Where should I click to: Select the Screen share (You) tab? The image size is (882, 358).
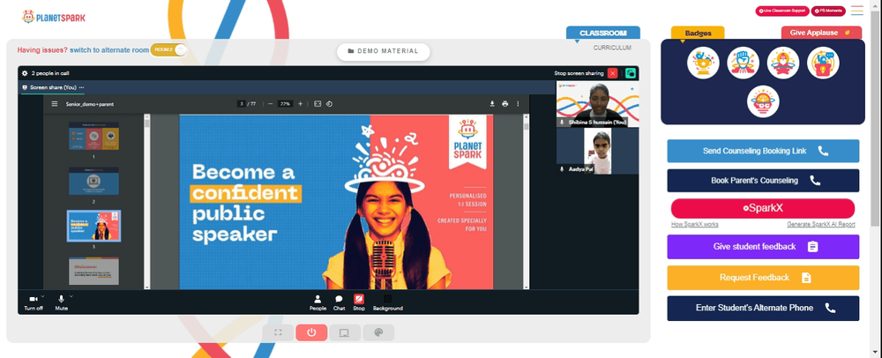coord(53,87)
